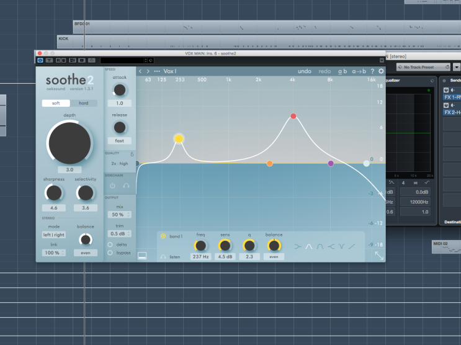Select the band-pass flat-top shape icon
This screenshot has width=461, height=345.
tap(320, 246)
